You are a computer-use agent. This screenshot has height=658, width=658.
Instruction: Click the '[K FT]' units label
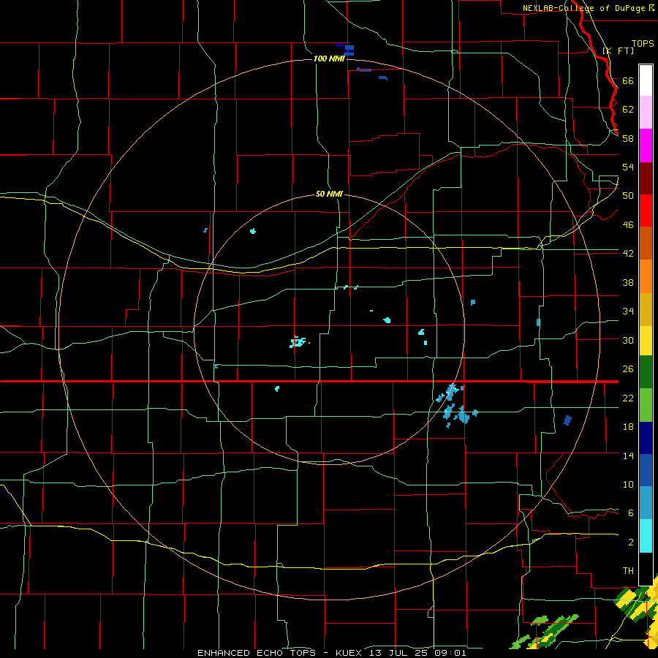click(x=618, y=50)
